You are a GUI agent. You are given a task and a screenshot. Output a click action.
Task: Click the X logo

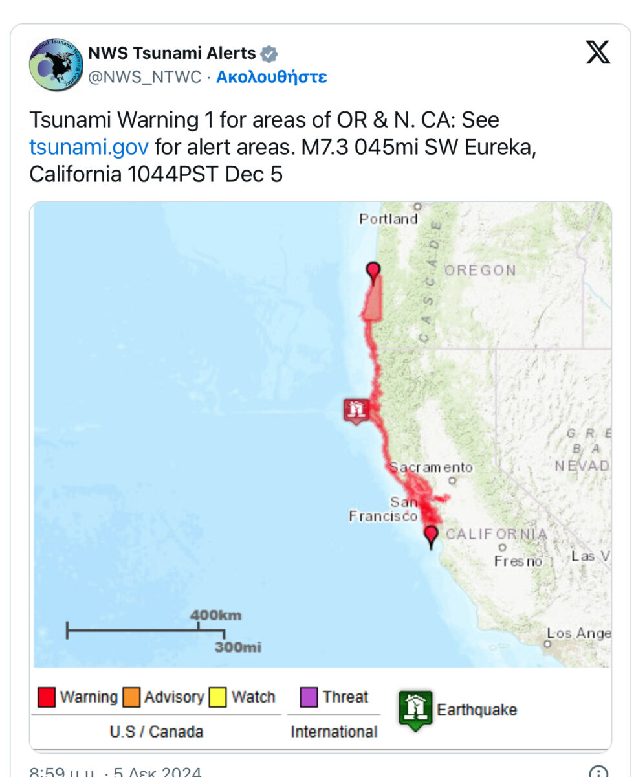[598, 52]
